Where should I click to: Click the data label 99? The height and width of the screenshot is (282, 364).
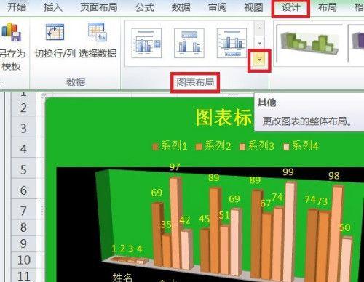(288, 172)
